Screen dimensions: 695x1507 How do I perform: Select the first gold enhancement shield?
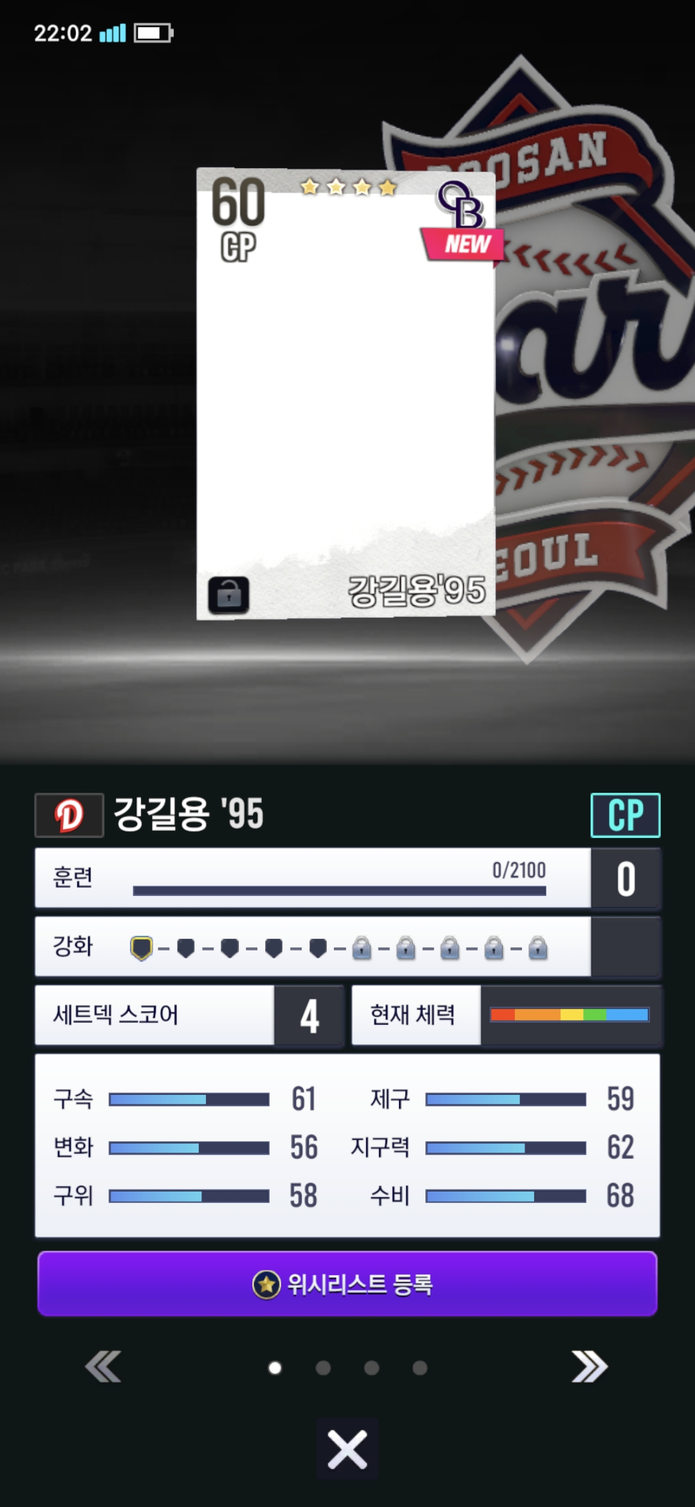pos(142,949)
